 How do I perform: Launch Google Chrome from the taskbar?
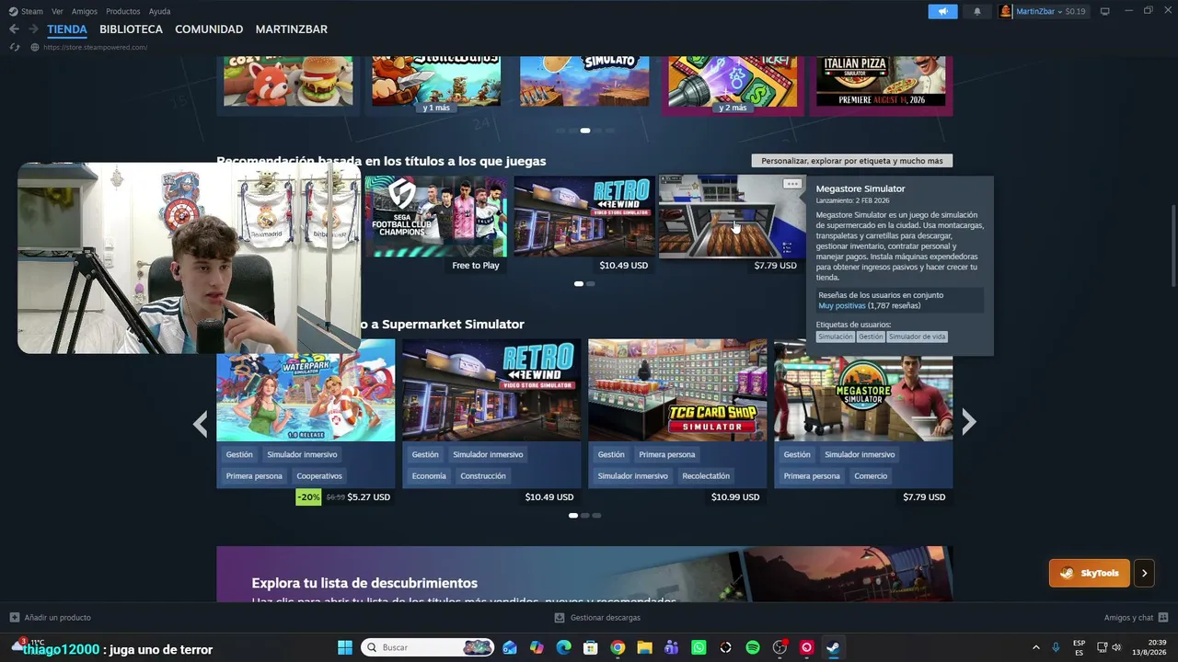click(618, 647)
